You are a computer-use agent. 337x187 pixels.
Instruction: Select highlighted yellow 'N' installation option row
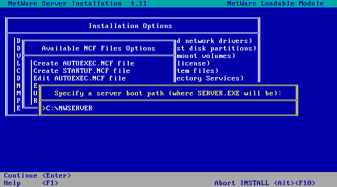point(18,86)
